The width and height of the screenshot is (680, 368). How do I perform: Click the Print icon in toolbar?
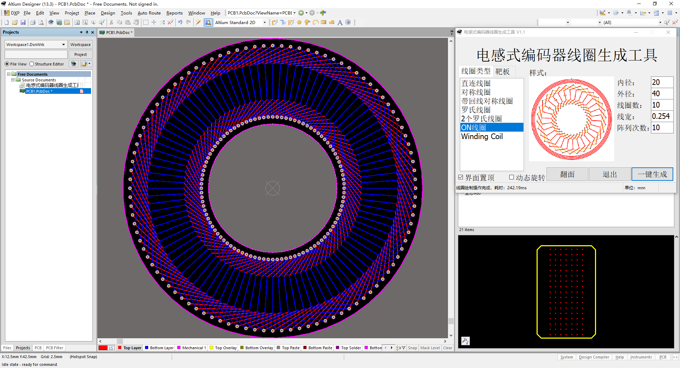[x=33, y=22]
